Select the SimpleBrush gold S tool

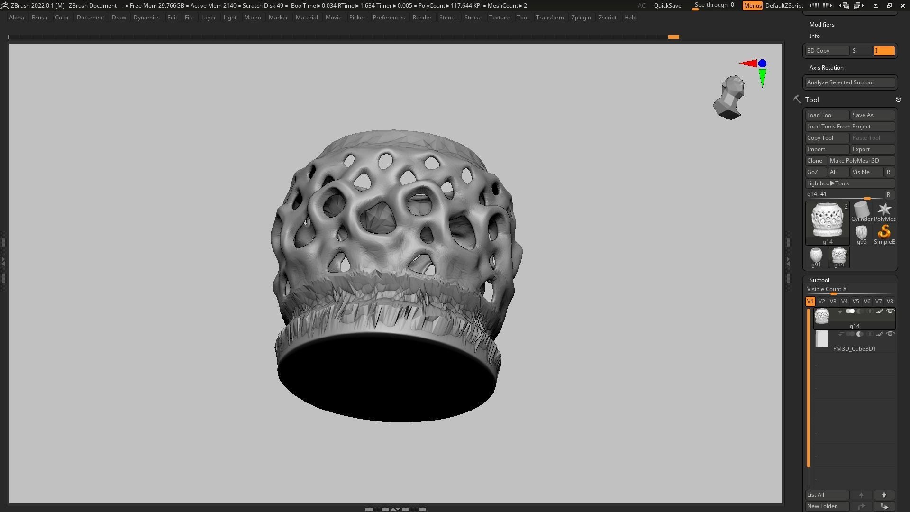click(884, 234)
